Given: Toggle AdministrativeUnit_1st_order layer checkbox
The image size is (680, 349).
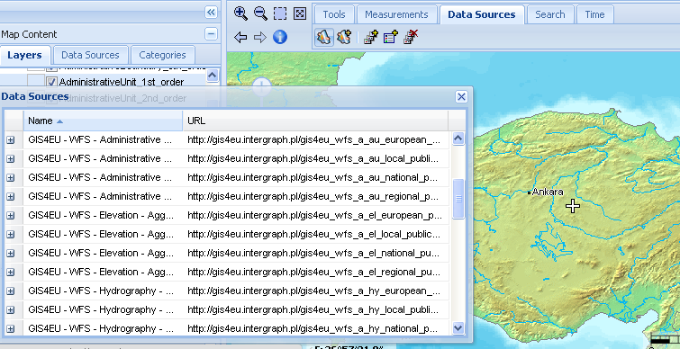Looking at the screenshot, I should click(x=51, y=82).
